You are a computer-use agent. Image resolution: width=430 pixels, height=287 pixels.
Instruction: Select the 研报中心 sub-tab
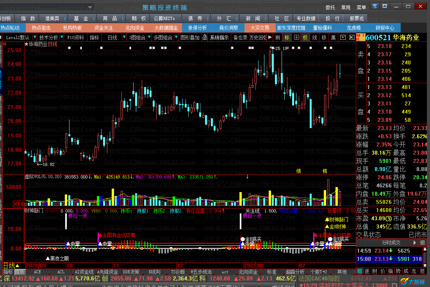pyautogui.click(x=385, y=28)
